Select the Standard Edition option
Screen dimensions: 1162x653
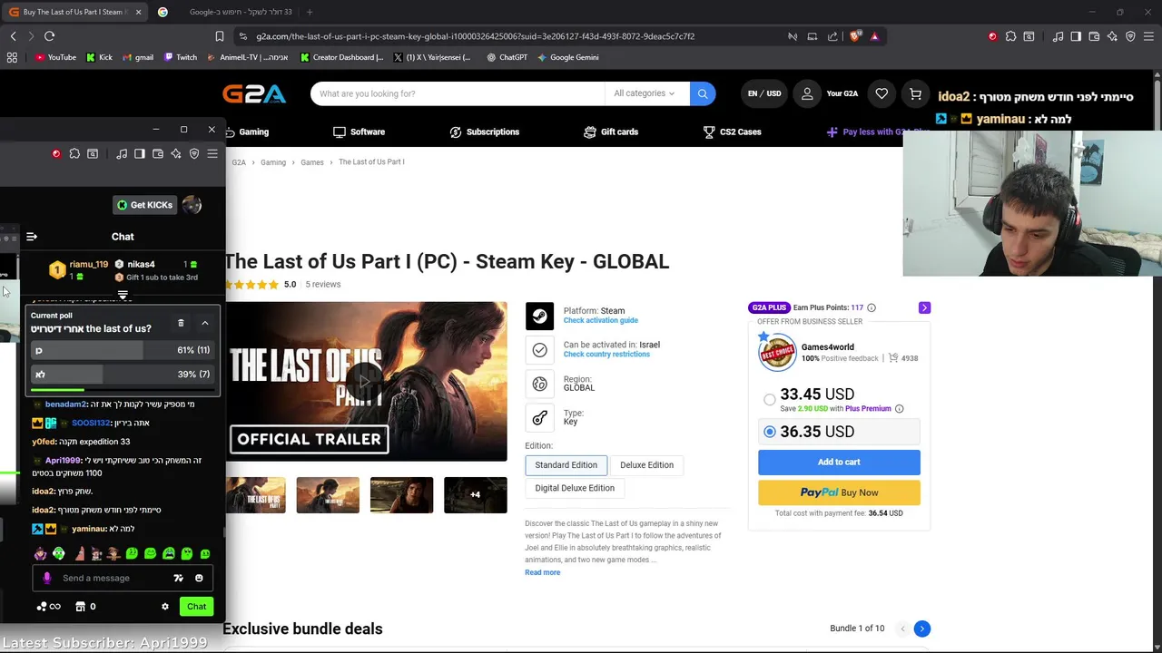(x=566, y=465)
